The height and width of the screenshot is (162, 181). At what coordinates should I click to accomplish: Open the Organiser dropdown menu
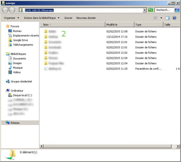11,18
